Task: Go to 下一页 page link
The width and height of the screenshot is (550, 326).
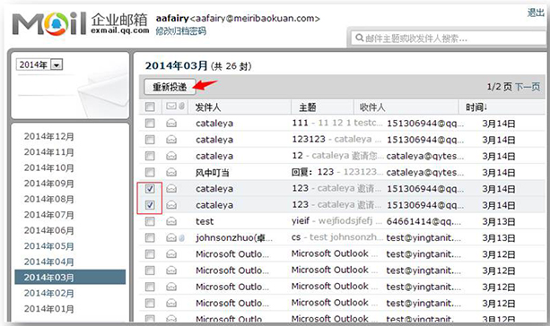Action: tap(528, 87)
